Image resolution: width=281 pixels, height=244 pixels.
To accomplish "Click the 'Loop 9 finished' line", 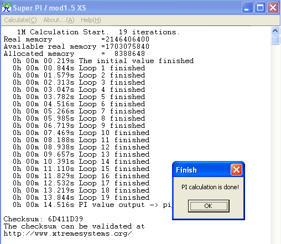I will tap(79, 126).
